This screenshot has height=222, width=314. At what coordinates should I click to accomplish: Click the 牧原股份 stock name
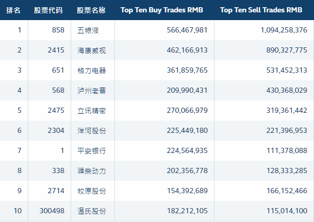click(91, 191)
